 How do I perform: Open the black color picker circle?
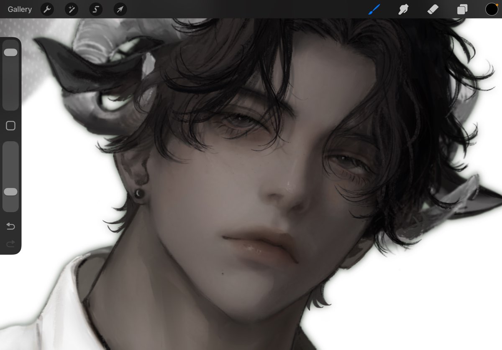pyautogui.click(x=492, y=9)
